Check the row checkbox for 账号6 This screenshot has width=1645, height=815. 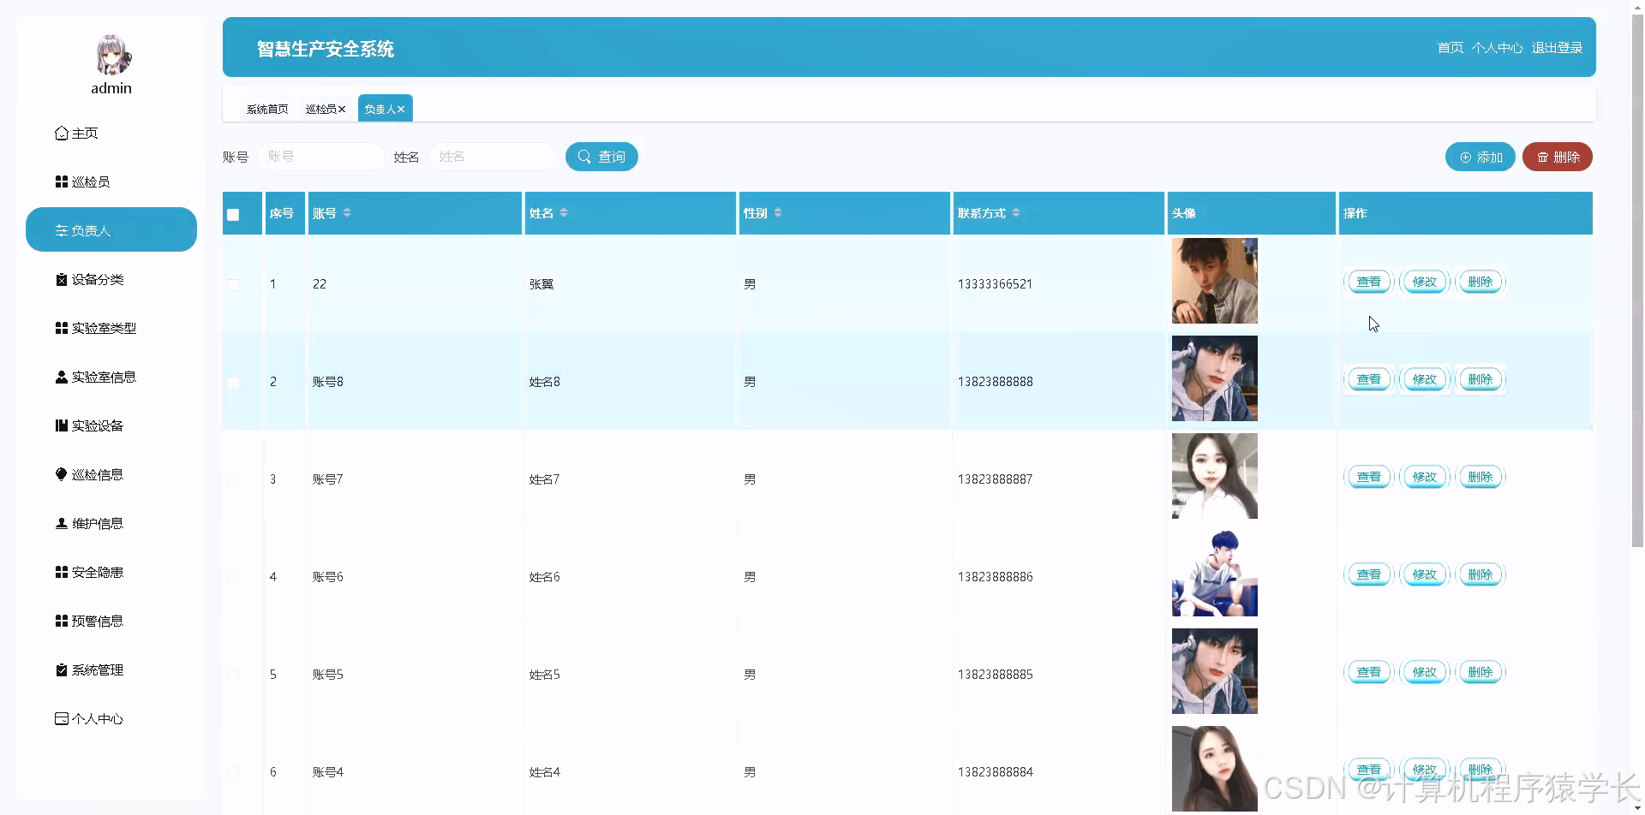233,578
